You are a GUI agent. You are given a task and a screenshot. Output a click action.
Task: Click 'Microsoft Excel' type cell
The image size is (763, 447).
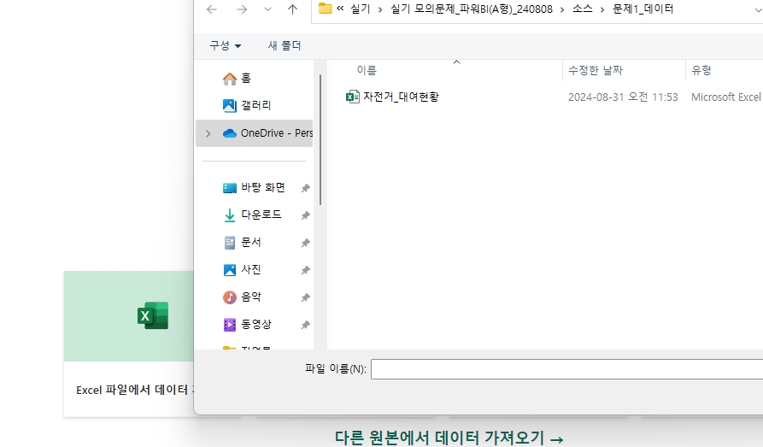pyautogui.click(x=726, y=97)
